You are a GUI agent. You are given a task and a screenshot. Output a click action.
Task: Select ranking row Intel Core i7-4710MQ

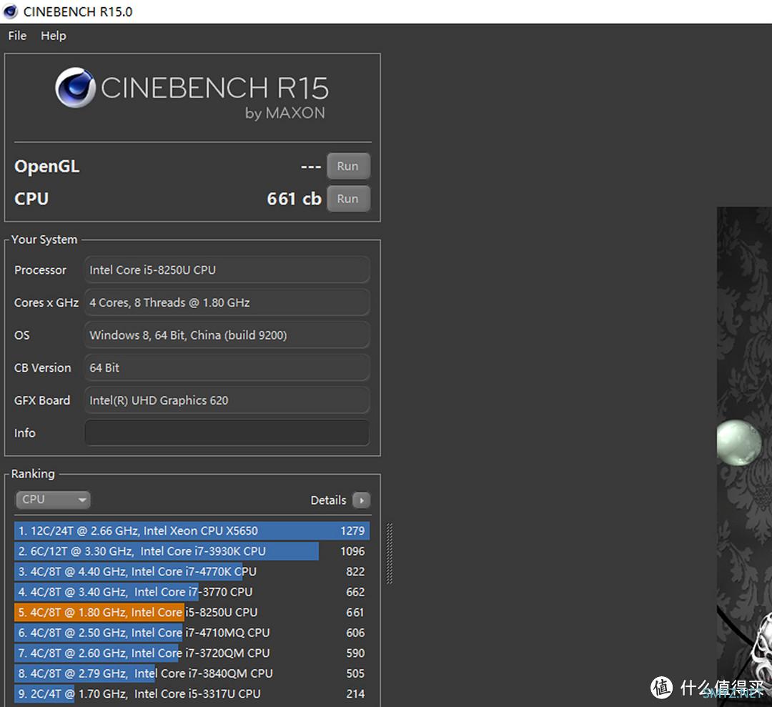pos(192,633)
